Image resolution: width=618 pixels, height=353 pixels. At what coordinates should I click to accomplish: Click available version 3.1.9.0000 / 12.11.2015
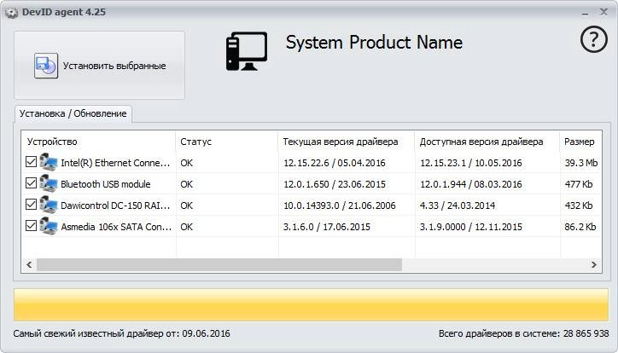(471, 227)
